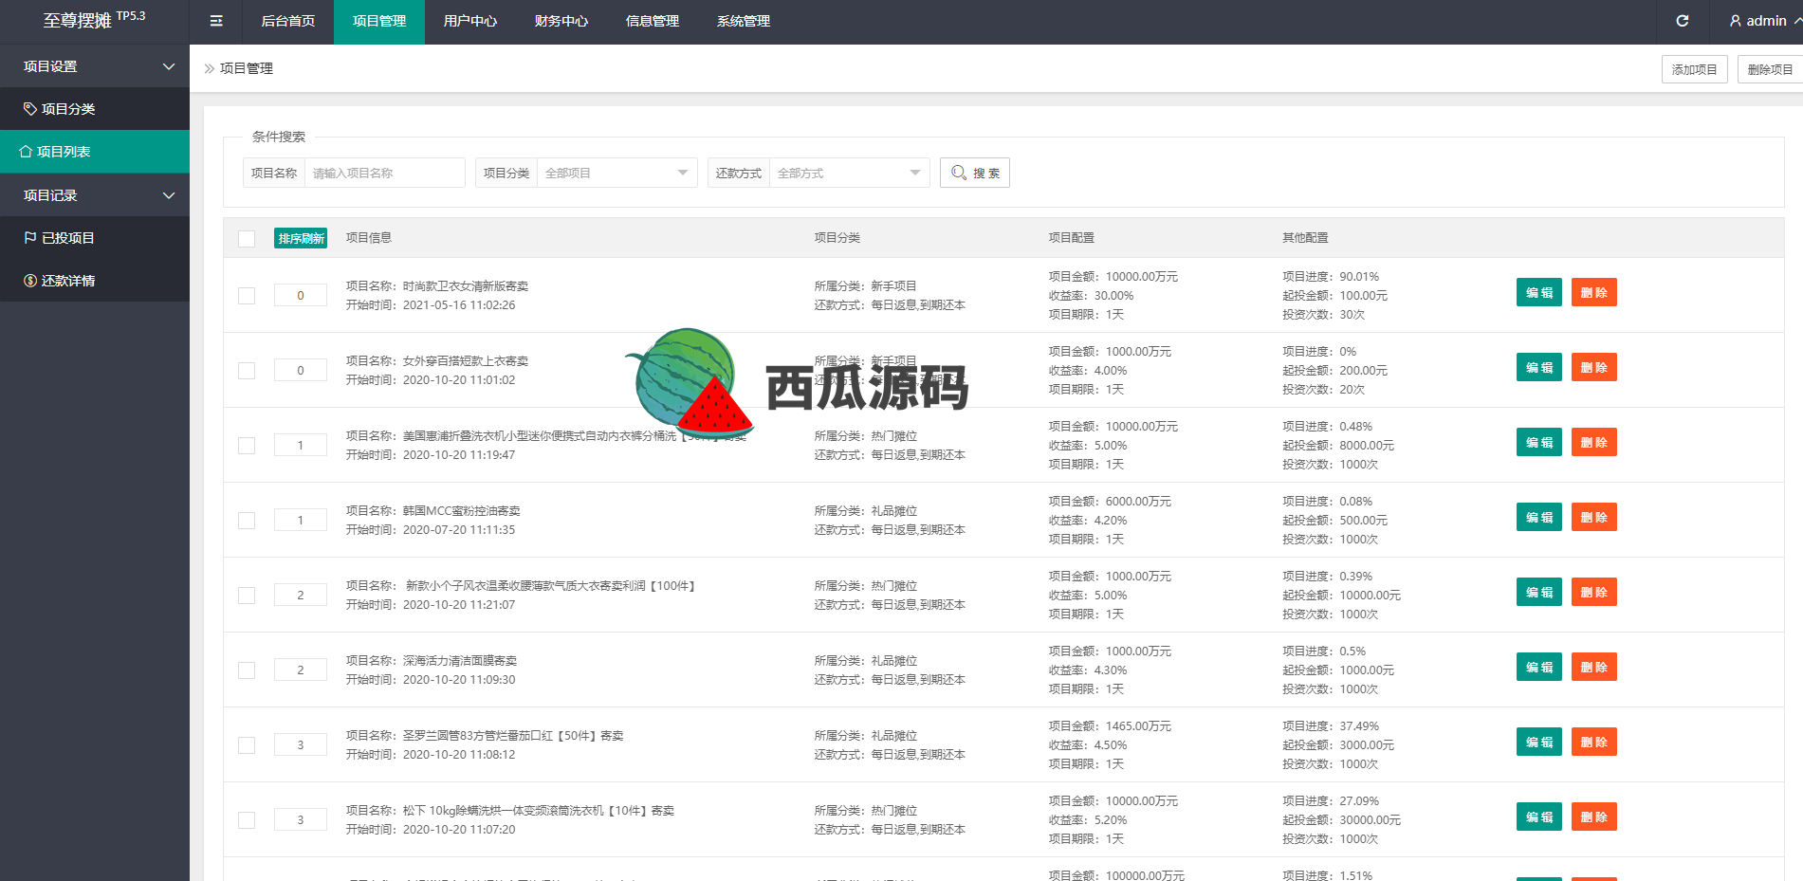
Task: Click the tag icon beside 项目分类
Action: point(30,109)
